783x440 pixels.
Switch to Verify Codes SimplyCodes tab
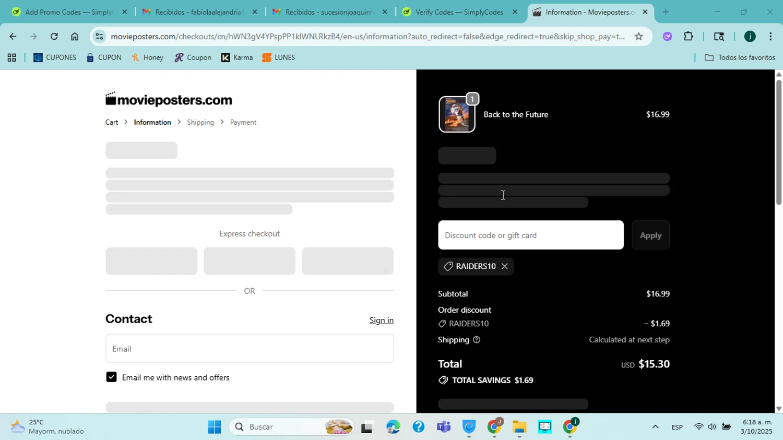(x=460, y=12)
